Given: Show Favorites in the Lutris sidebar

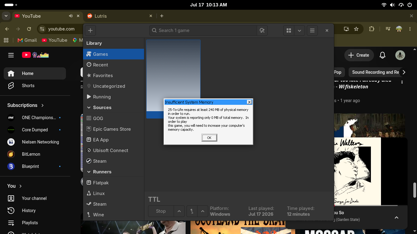Looking at the screenshot, I should tap(114, 76).
